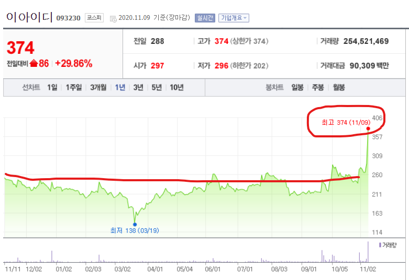This screenshot has height=280, width=409.
Task: Click the 저가 value 296
Action: 222,66
